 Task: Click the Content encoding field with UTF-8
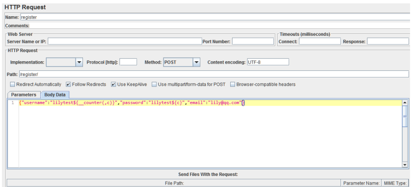point(268,62)
